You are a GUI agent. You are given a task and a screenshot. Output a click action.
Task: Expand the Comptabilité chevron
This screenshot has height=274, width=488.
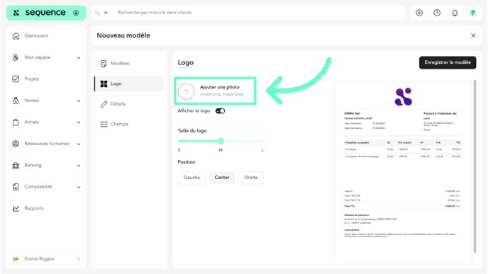click(79, 187)
